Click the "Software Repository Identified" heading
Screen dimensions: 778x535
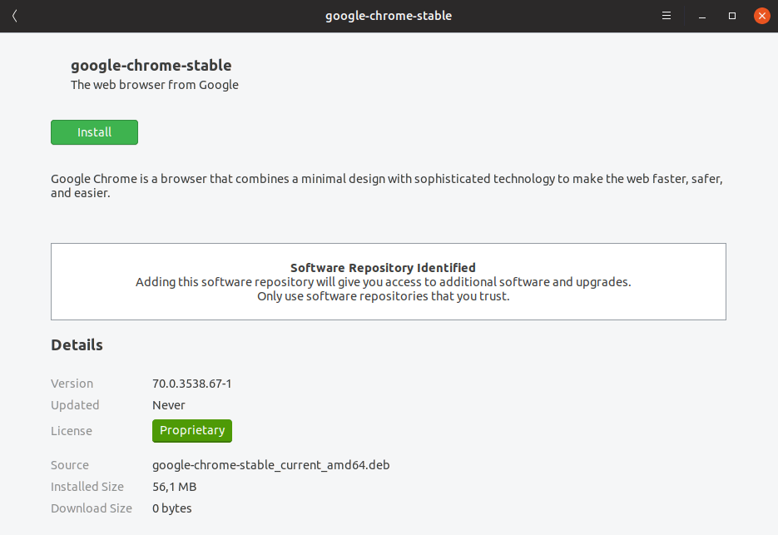point(383,268)
